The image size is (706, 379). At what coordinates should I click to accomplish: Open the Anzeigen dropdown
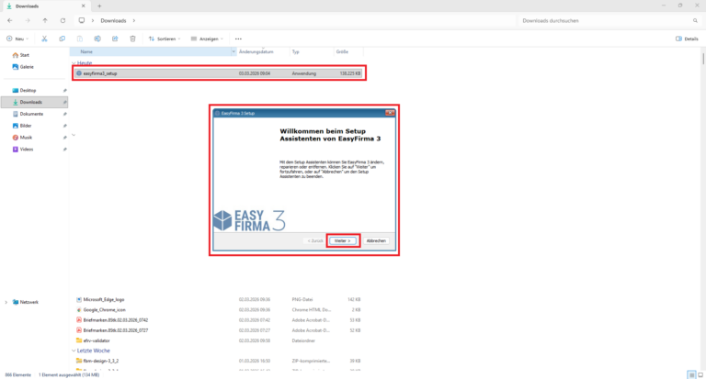point(207,39)
